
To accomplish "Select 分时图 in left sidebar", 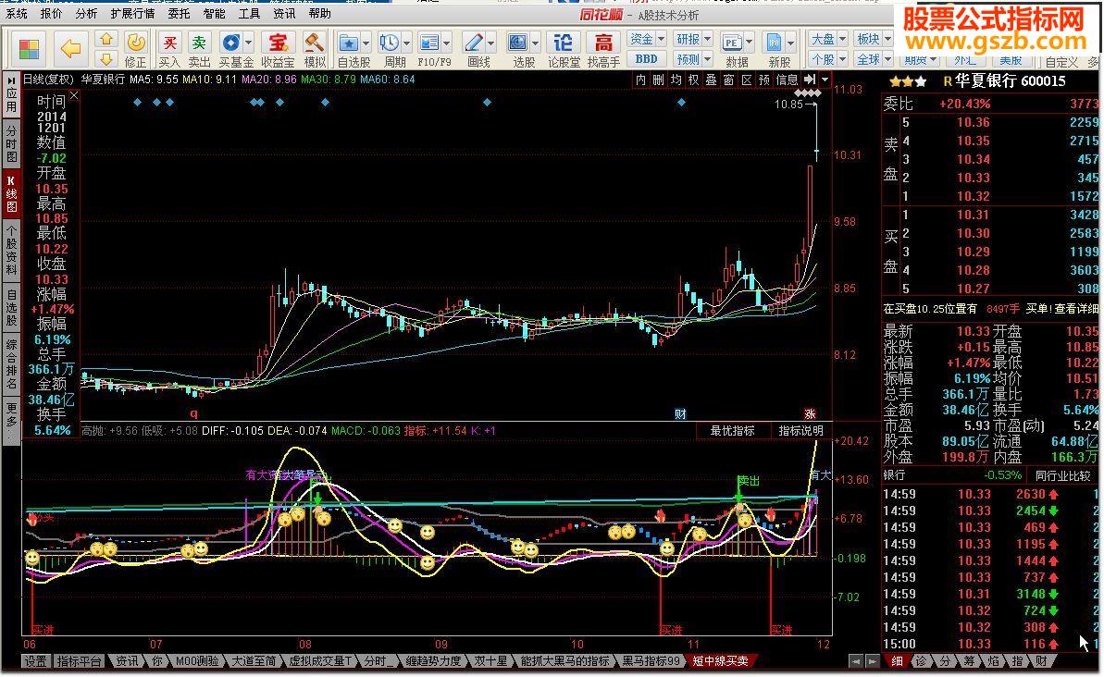I will pos(11,142).
